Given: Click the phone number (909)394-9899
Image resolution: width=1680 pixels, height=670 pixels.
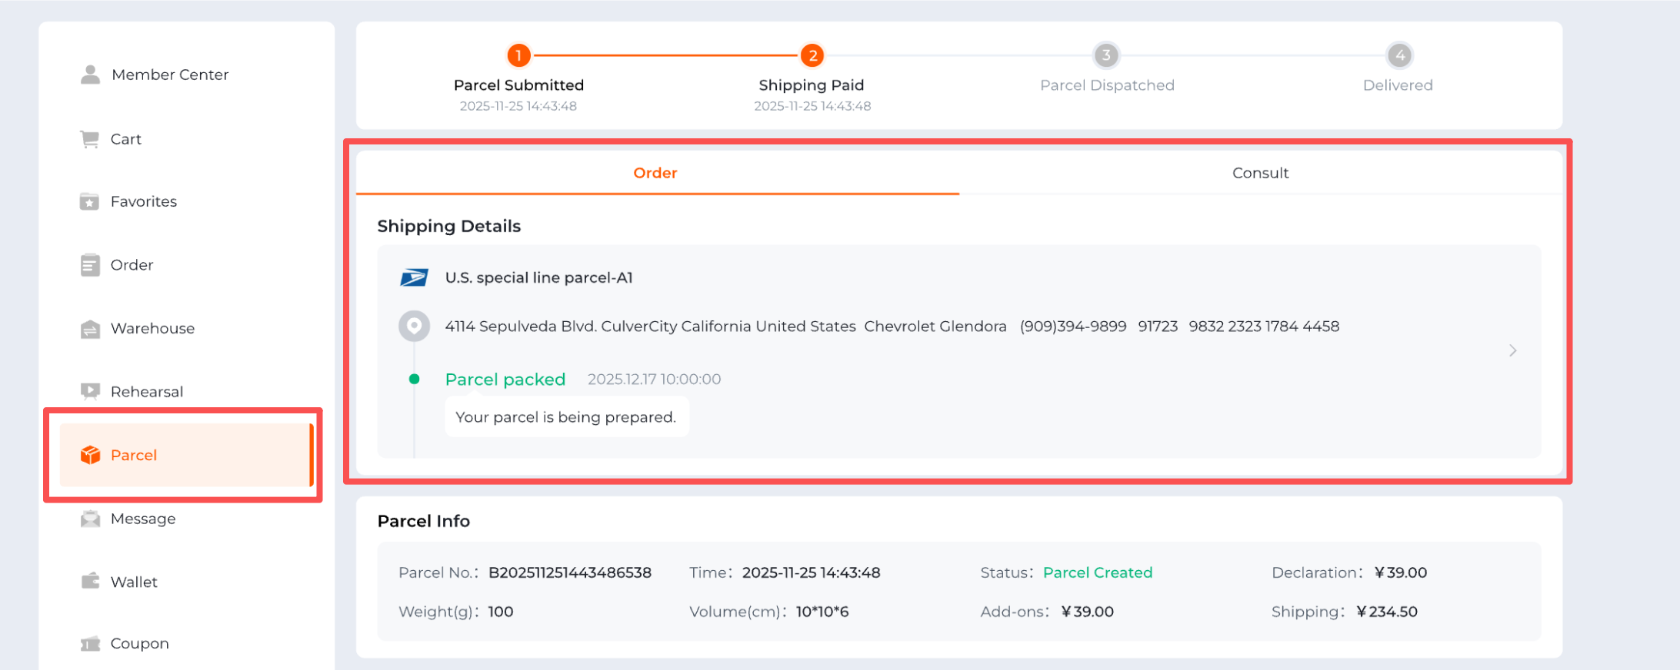Looking at the screenshot, I should (1073, 326).
